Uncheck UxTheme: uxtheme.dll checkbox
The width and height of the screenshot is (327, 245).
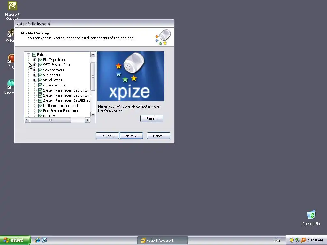[41, 106]
